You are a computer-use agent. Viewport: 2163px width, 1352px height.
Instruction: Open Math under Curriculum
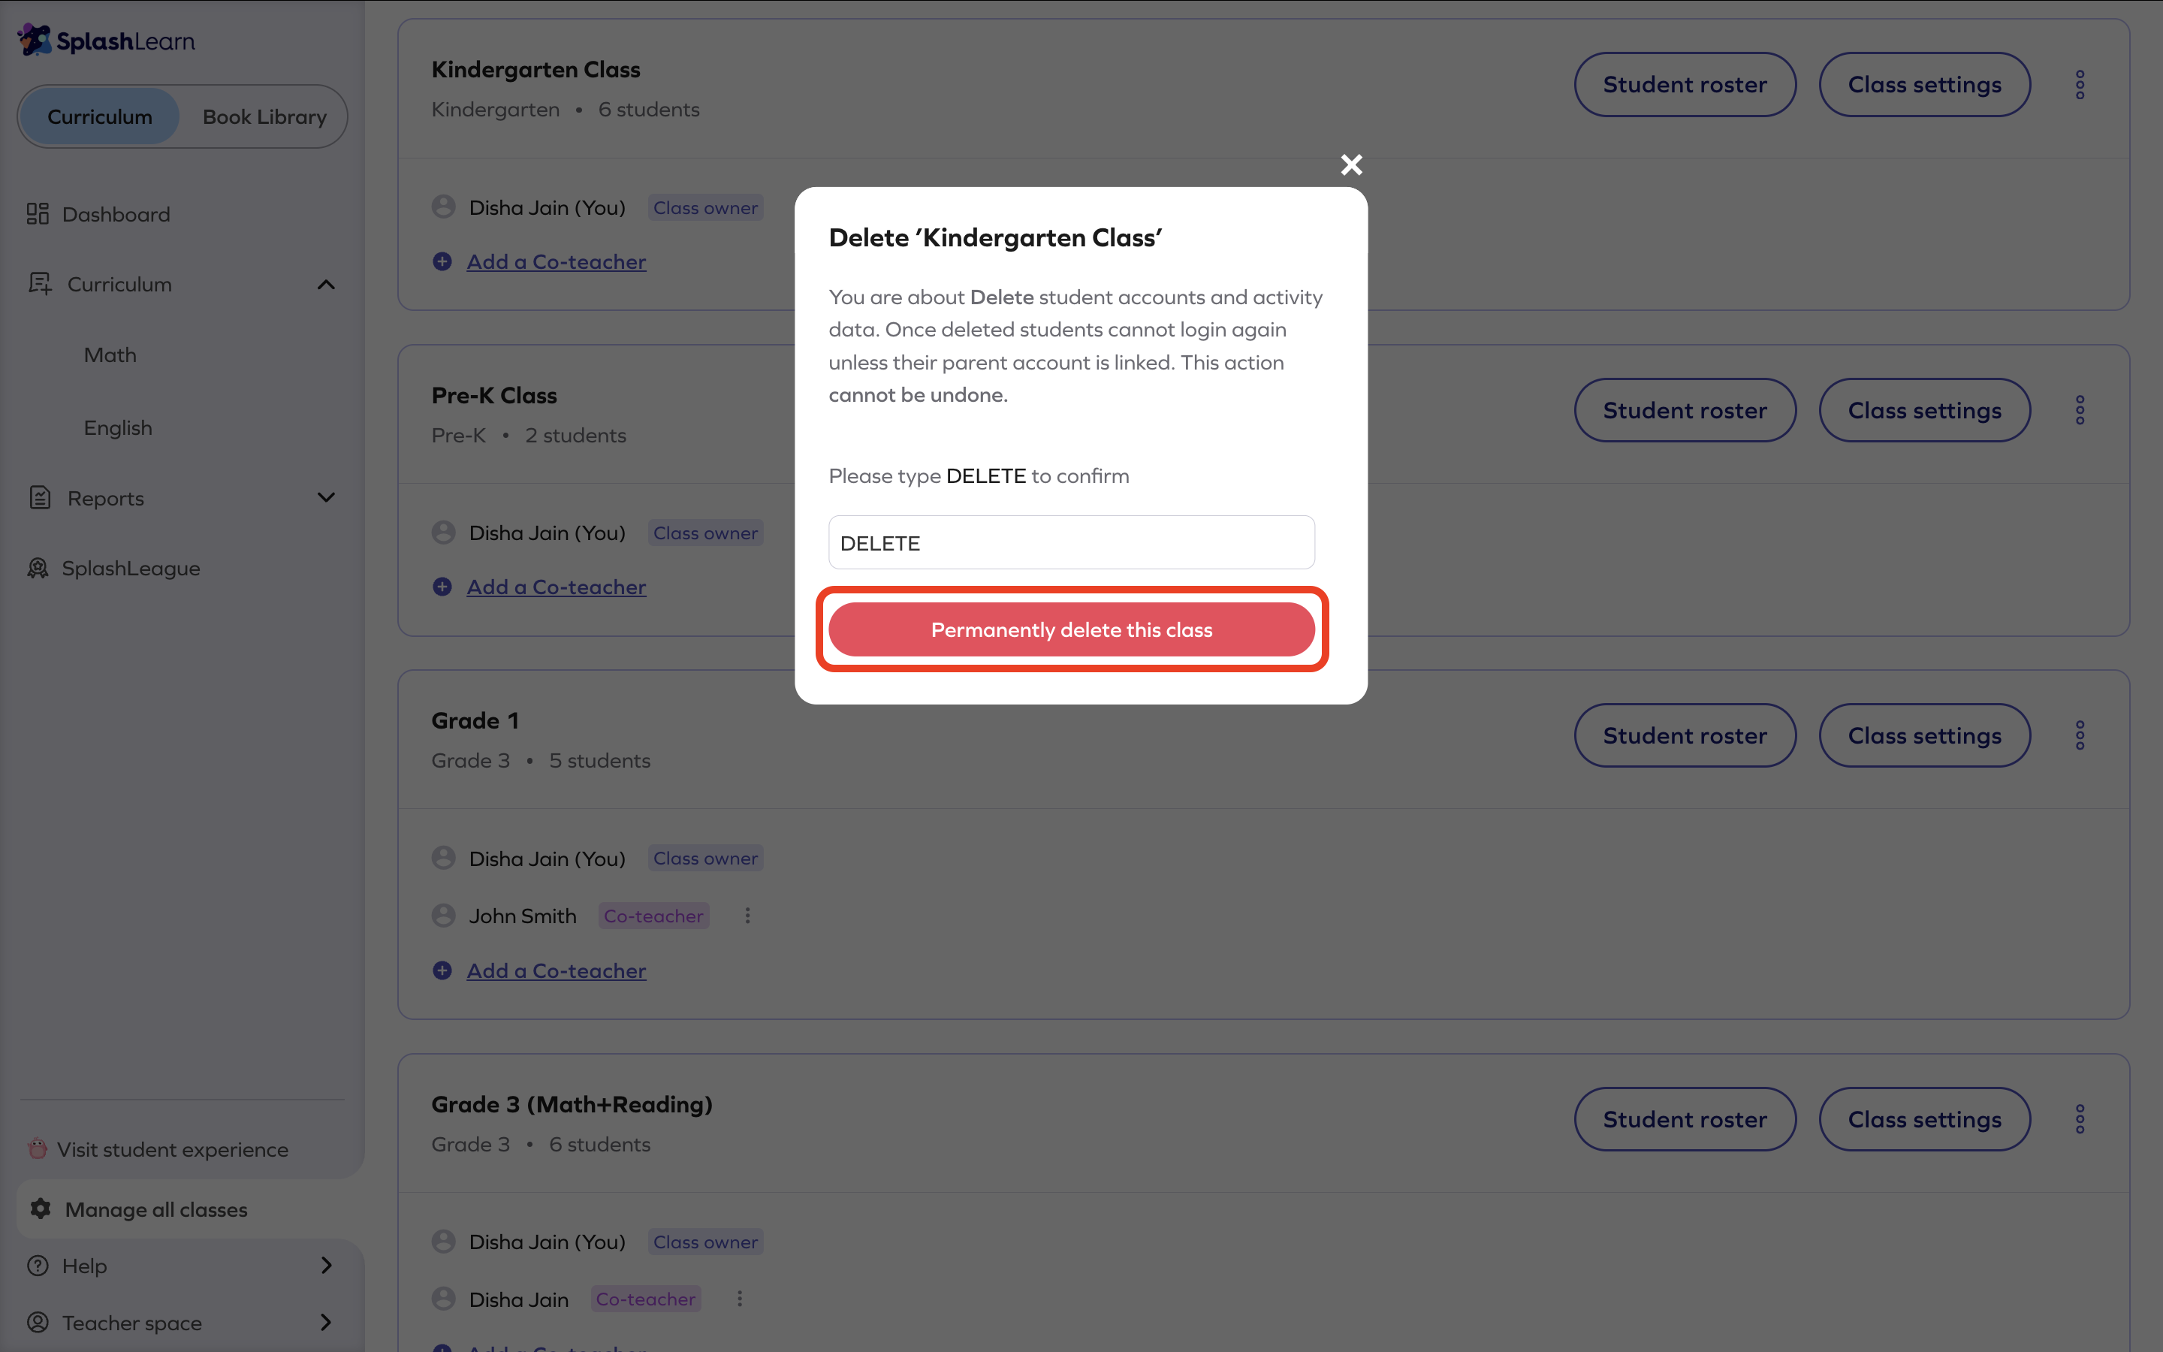click(110, 355)
